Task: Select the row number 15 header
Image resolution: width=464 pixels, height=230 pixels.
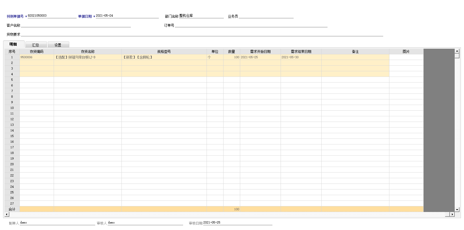Action: click(12, 136)
